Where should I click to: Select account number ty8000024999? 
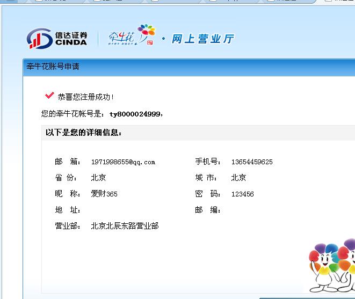point(135,114)
